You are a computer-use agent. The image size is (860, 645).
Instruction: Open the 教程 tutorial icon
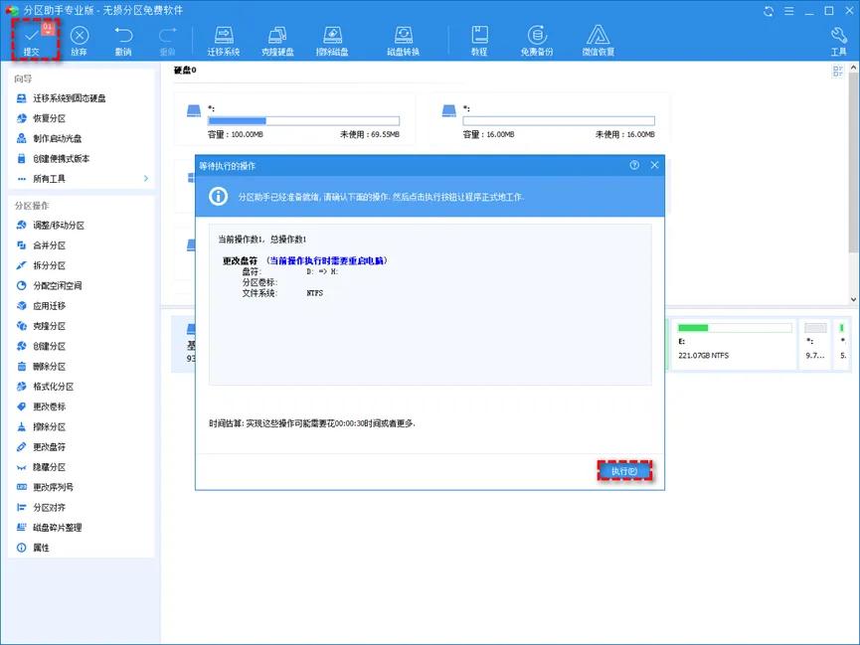479,41
